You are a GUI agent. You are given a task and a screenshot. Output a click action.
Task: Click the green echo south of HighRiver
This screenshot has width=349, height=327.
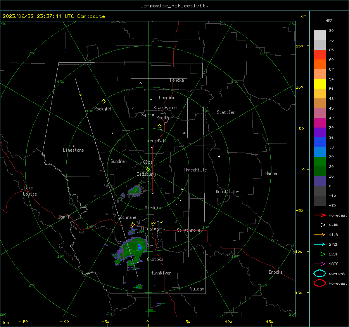[139, 287]
